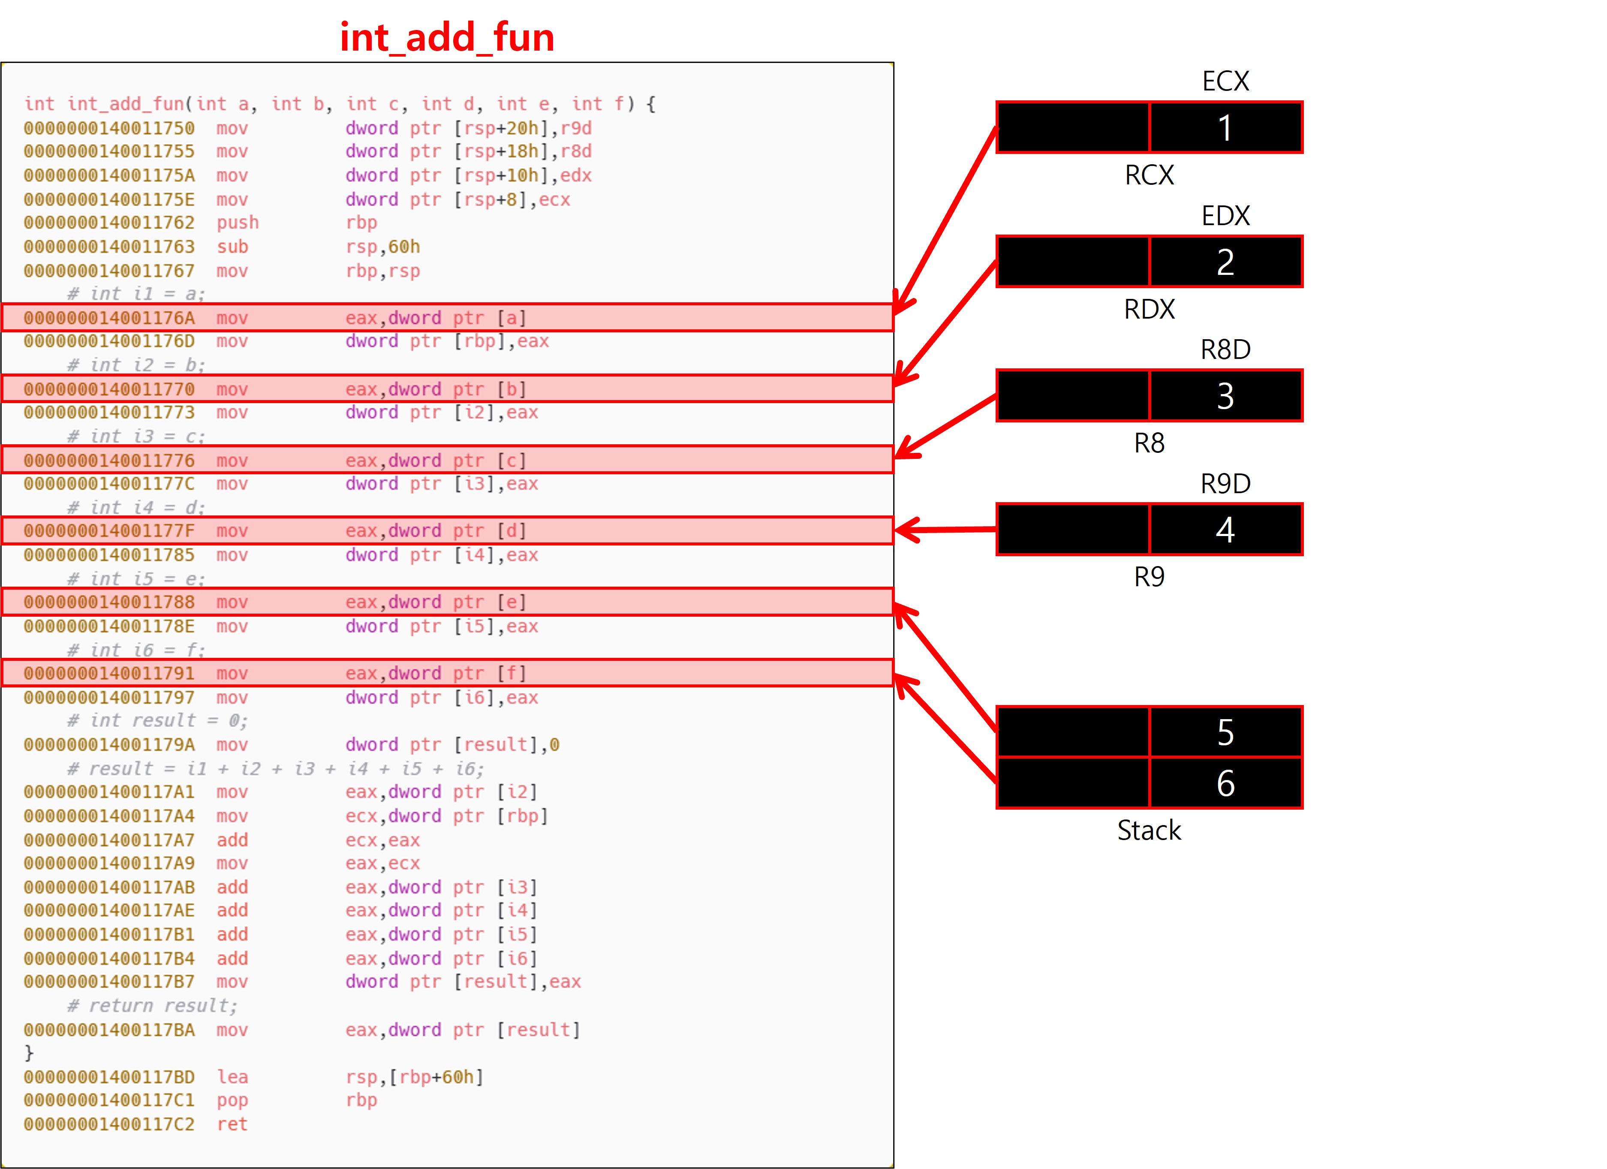Click the function signature line at the top
Screen dimensions: 1607x1169
click(340, 104)
